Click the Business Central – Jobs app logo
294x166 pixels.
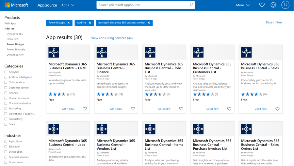pos(54,129)
